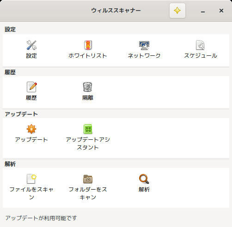Open the ネットワーク computers icon
The height and width of the screenshot is (227, 232).
(144, 45)
